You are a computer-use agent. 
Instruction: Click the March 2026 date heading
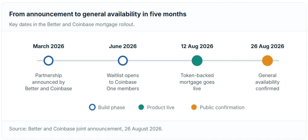click(48, 46)
